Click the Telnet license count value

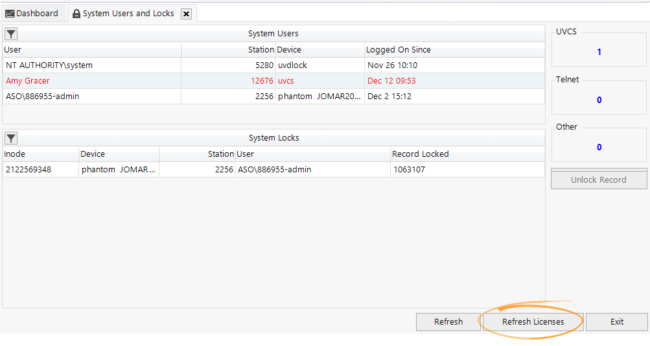pos(599,100)
